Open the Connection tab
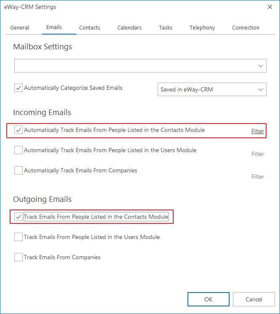Viewport: 280px width, 314px height. pos(246,28)
